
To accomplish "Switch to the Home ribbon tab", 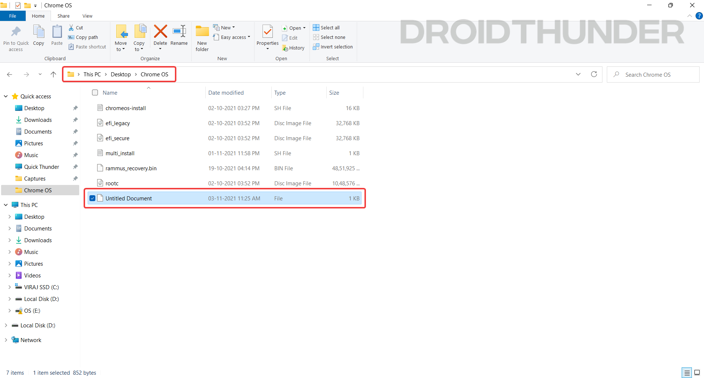I will (38, 16).
